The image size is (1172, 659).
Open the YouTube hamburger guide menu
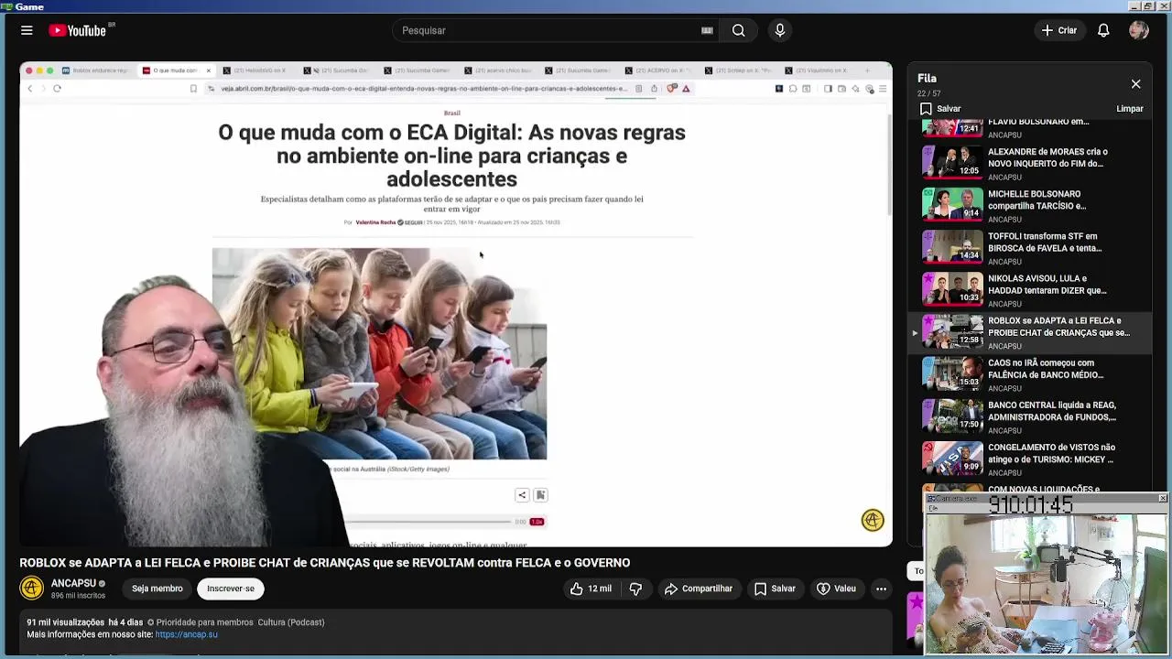[27, 30]
